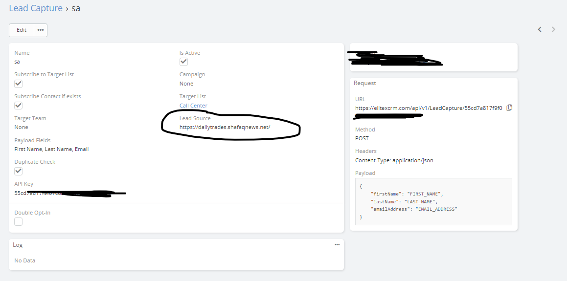Click the LeadCapture API URL text
567x281 pixels.
[428, 108]
